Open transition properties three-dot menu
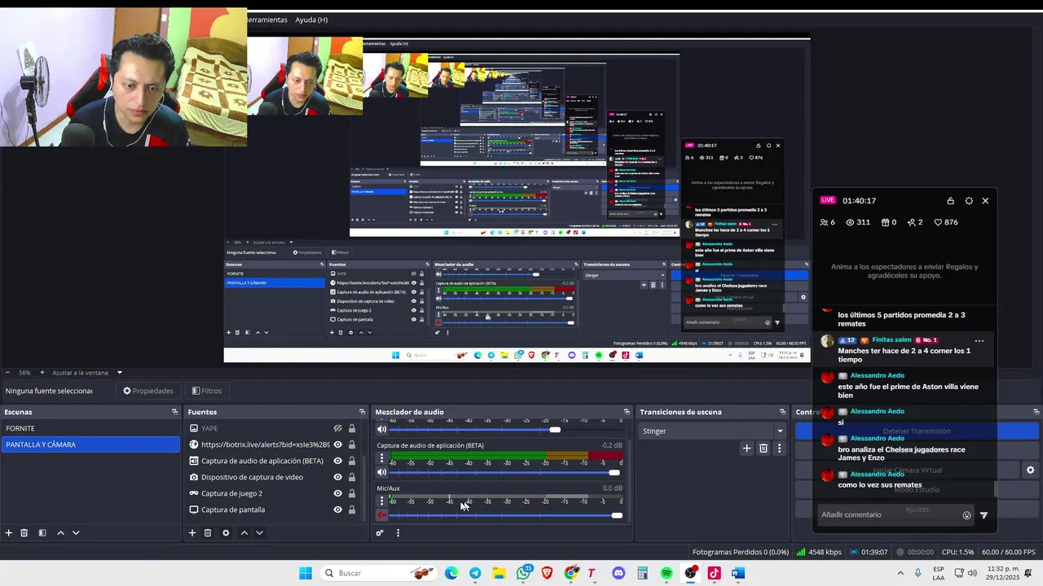Screen dimensions: 1043x586 [779, 448]
